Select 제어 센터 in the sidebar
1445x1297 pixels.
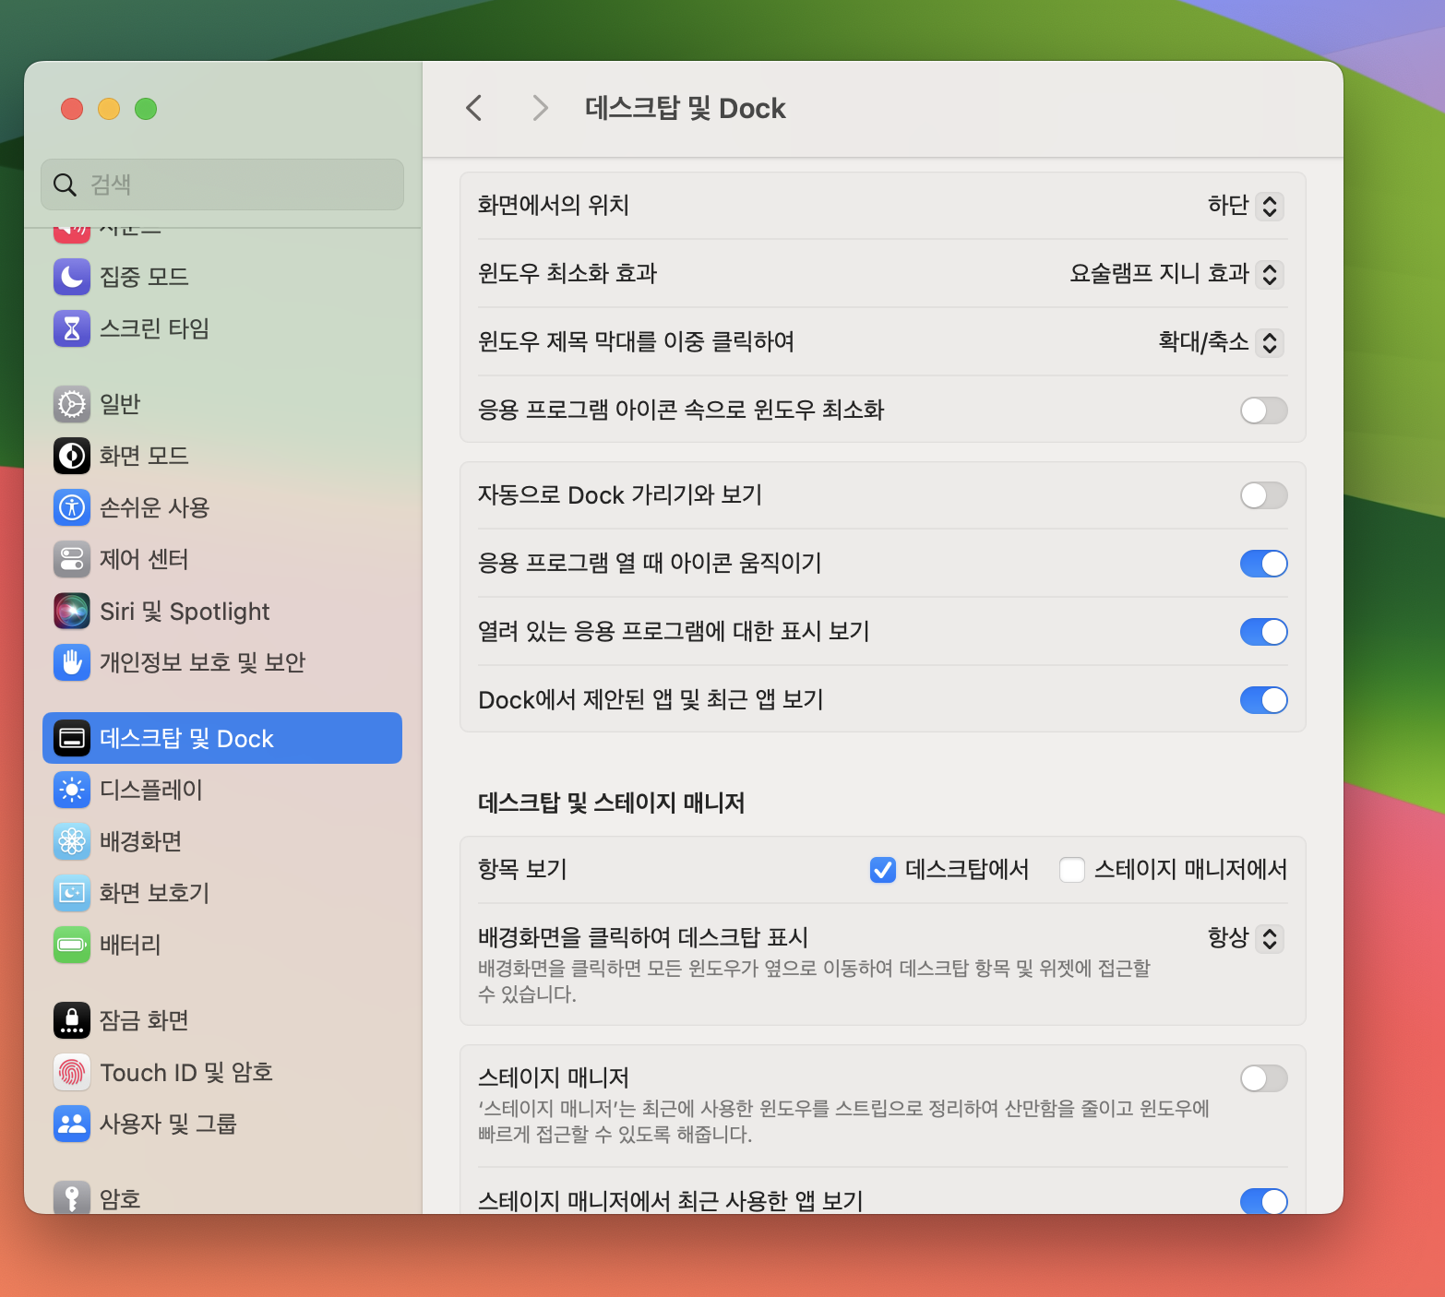tap(222, 559)
